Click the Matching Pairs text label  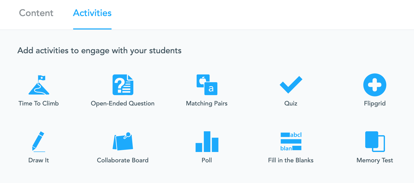click(x=207, y=103)
